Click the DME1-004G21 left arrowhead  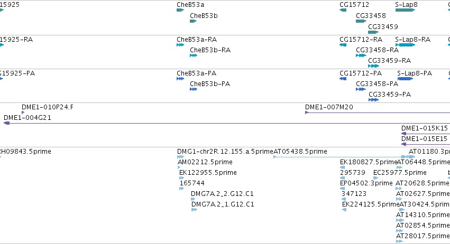click(6, 123)
